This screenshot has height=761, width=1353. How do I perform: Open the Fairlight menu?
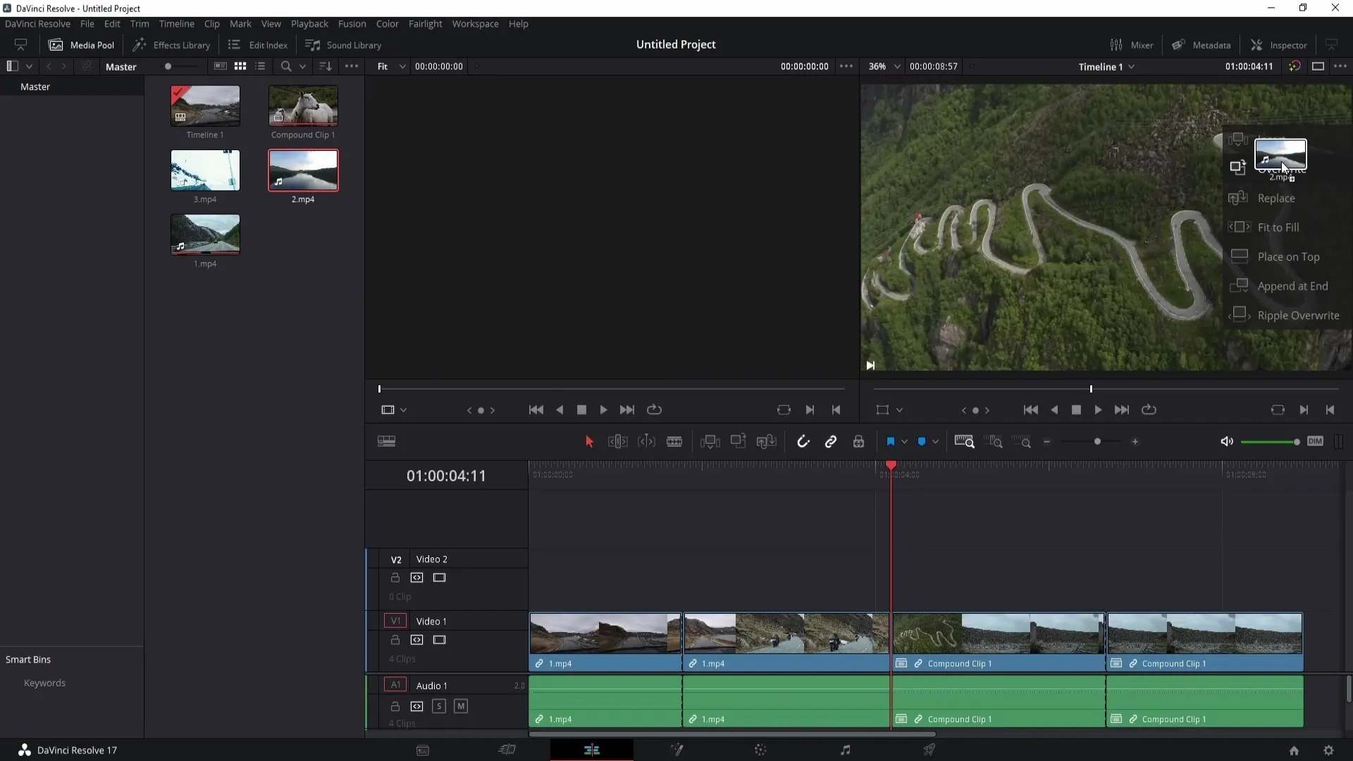click(x=425, y=23)
